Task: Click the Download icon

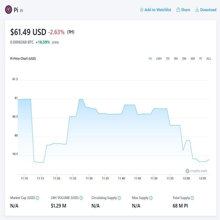Action: [x=197, y=10]
